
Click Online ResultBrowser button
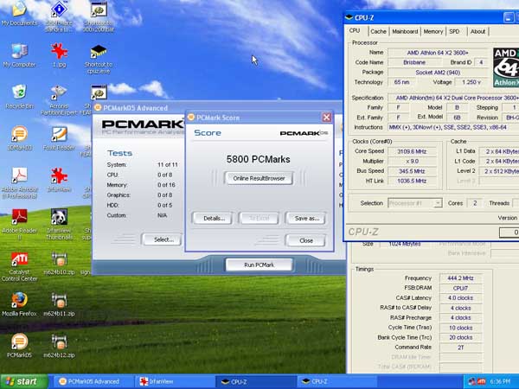pyautogui.click(x=259, y=178)
